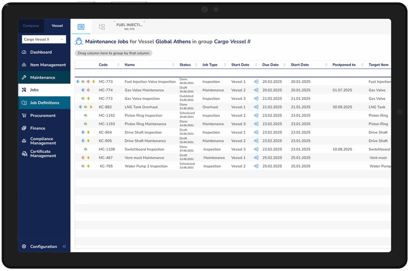Open the LNG Tank Overhaul job row

click(x=141, y=107)
